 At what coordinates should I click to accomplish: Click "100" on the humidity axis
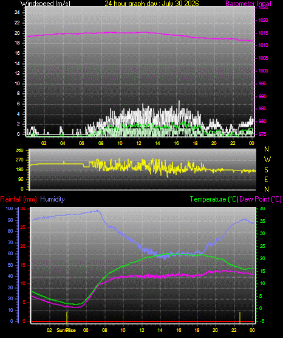coord(10,208)
